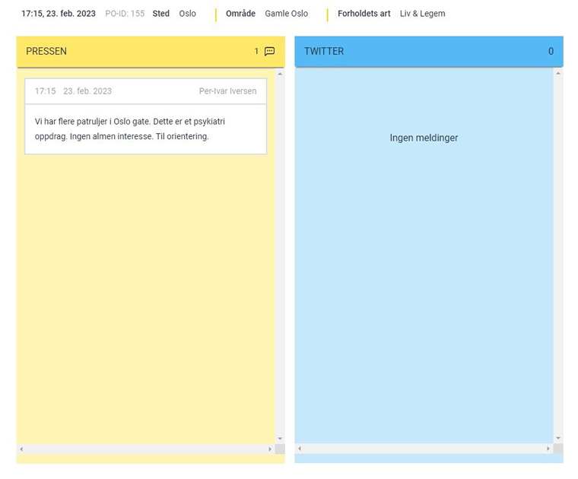Click the right arrow of TWITTER horizontal scrollbar
The image size is (578, 479).
[548, 449]
